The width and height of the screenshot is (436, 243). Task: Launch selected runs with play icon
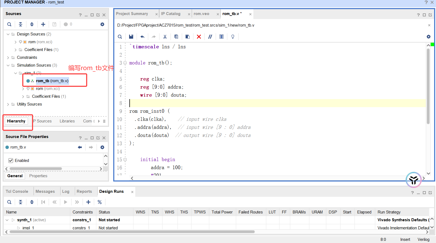66,202
